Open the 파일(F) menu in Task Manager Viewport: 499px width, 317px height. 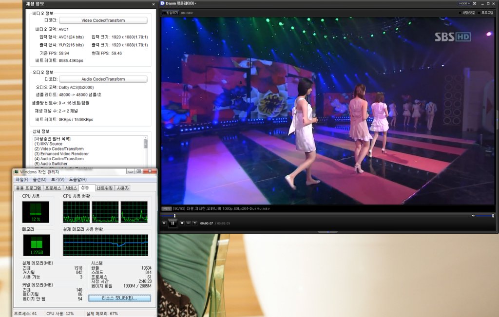(21, 179)
